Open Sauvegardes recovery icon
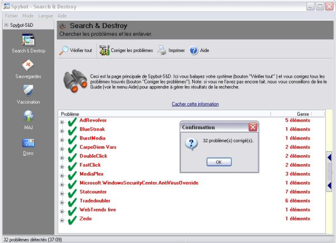Image resolution: width=336 pixels, height=243 pixels. click(x=28, y=65)
